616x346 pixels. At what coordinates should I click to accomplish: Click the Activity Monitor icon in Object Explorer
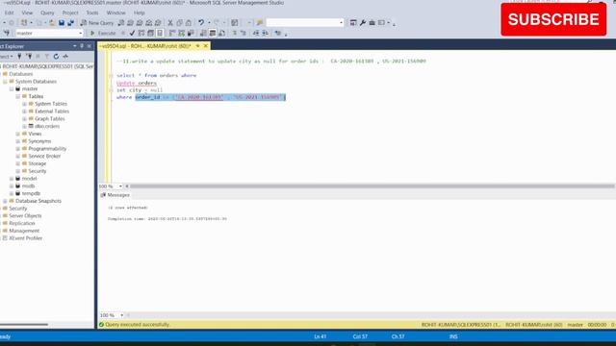coord(65,57)
